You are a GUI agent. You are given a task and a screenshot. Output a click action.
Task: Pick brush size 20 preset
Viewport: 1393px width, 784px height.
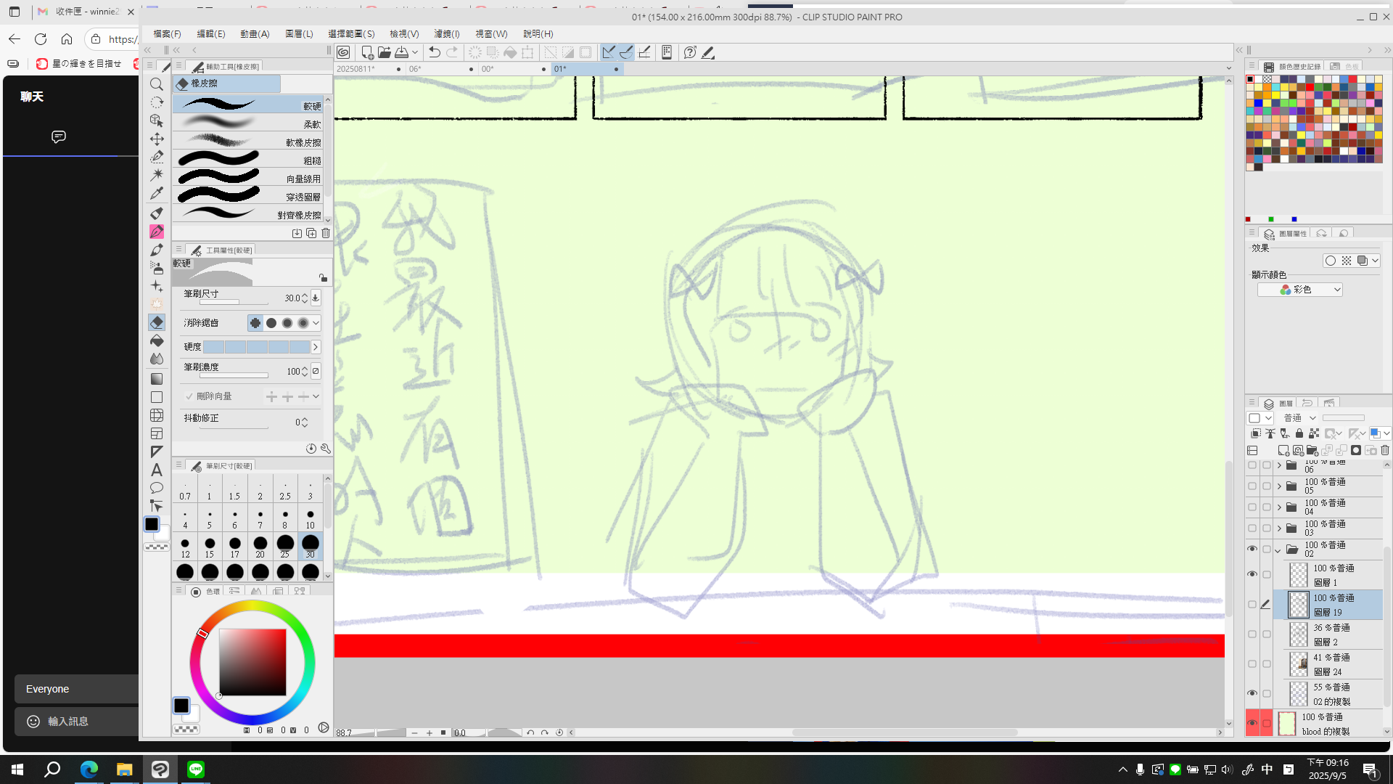coord(260,546)
